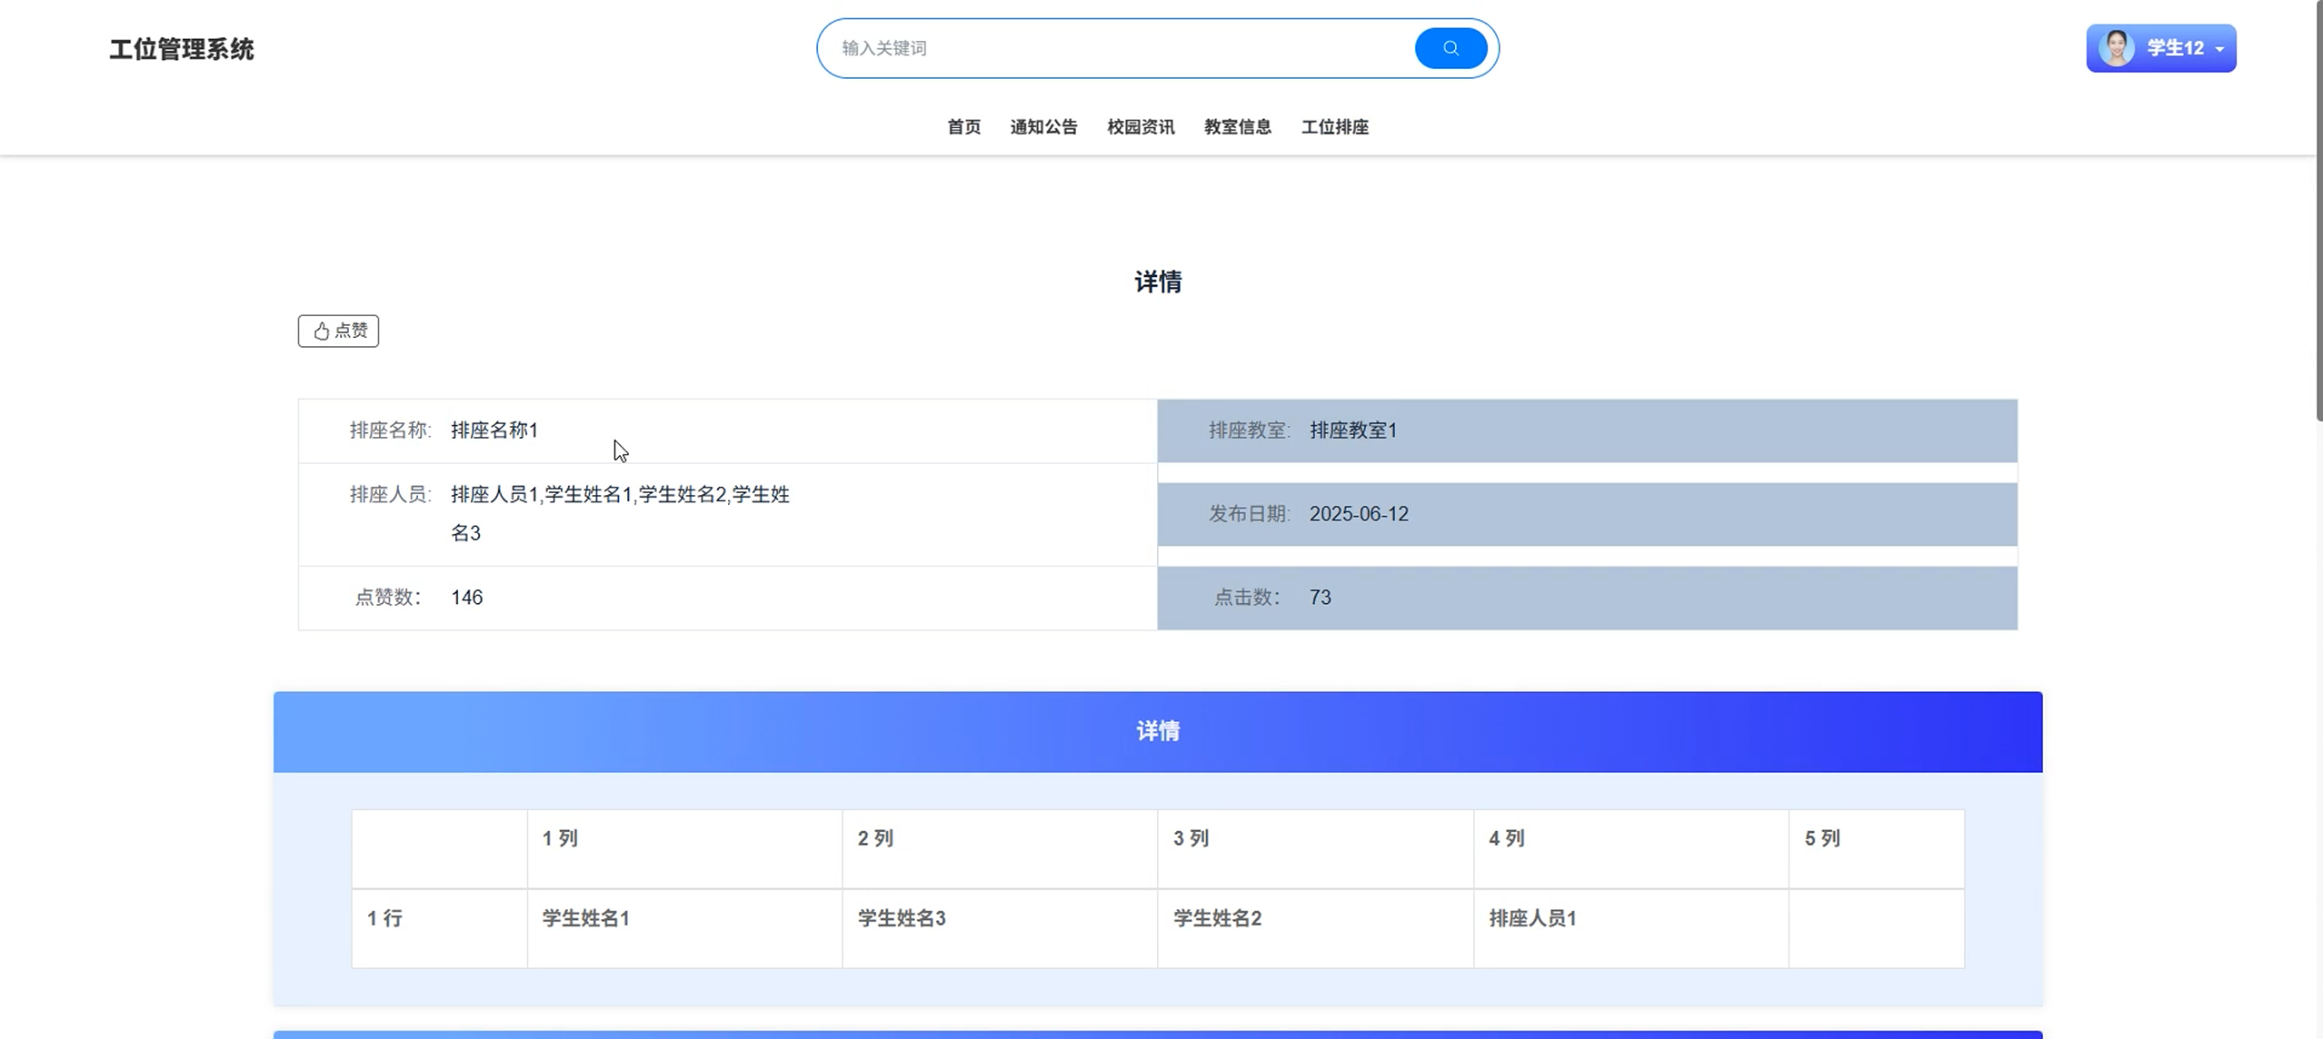Select the seat cell 学生姓名1
The height and width of the screenshot is (1039, 2323).
pos(586,918)
